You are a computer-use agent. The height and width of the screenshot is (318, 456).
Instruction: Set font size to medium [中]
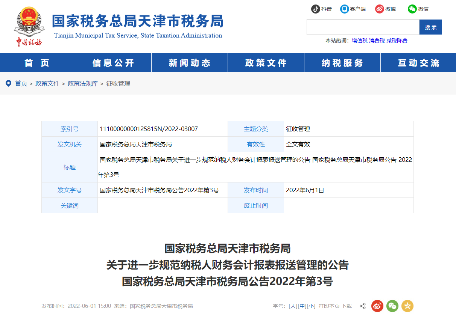tap(302, 306)
